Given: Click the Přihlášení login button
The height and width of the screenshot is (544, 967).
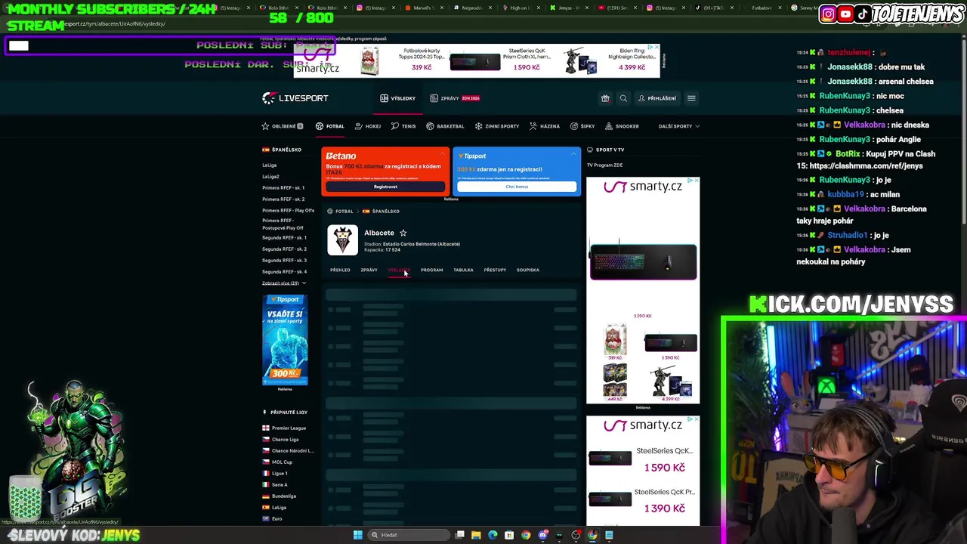Looking at the screenshot, I should (657, 98).
